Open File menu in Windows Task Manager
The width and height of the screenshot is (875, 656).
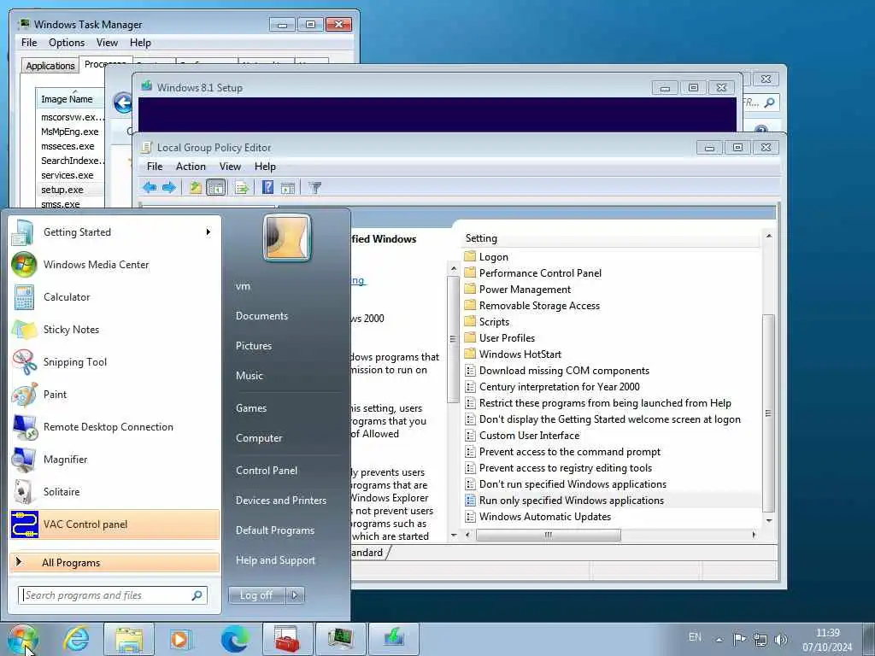29,43
